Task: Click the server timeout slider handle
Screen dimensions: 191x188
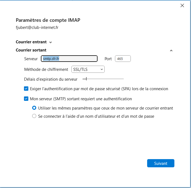Action: tap(86, 79)
